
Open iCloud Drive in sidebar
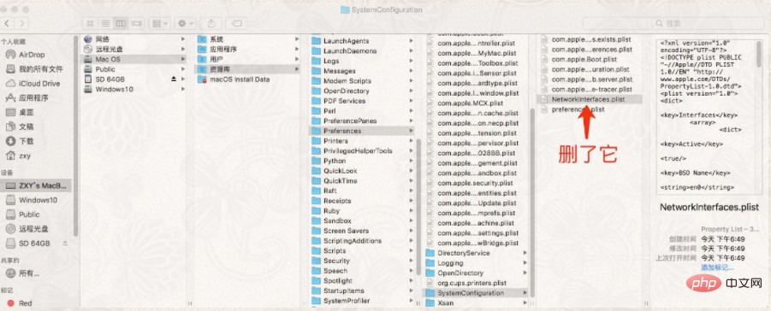(x=39, y=84)
